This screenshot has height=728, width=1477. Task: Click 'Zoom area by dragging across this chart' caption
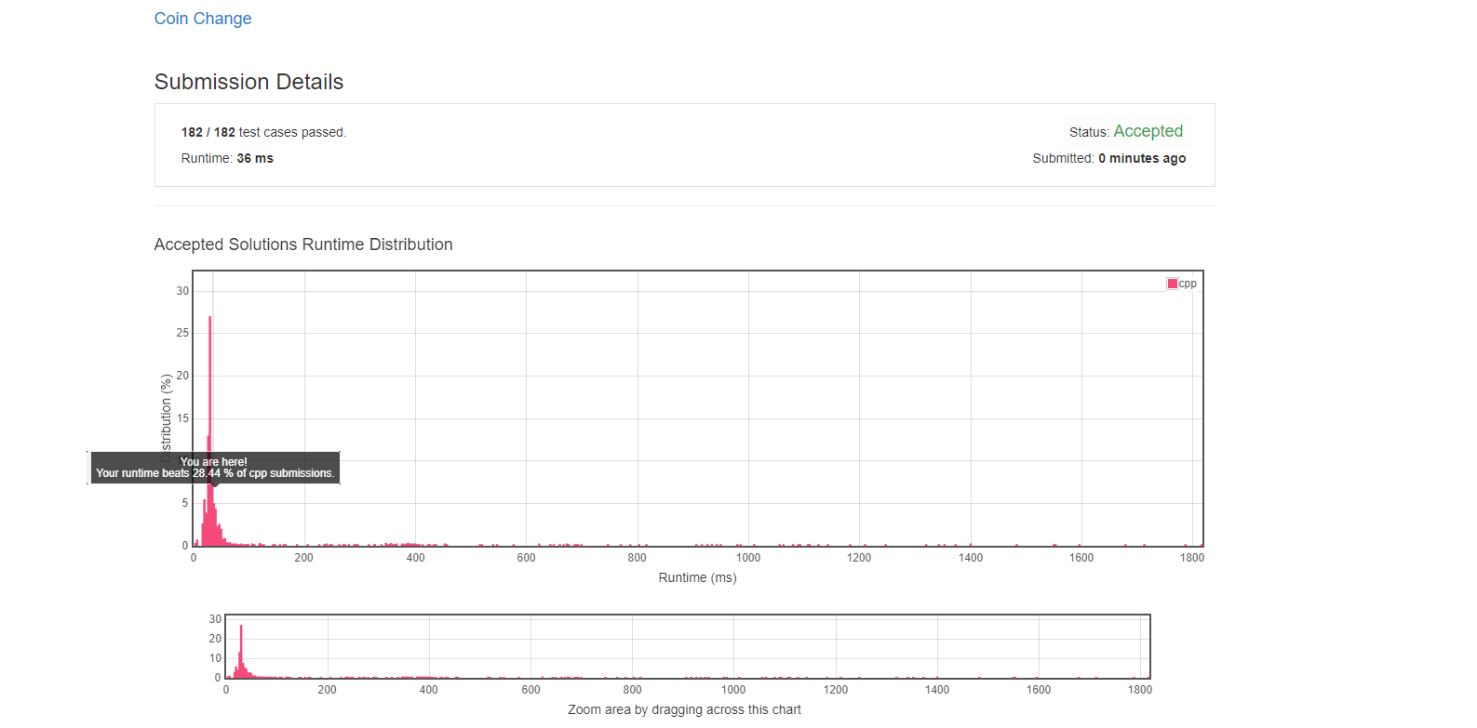click(684, 709)
